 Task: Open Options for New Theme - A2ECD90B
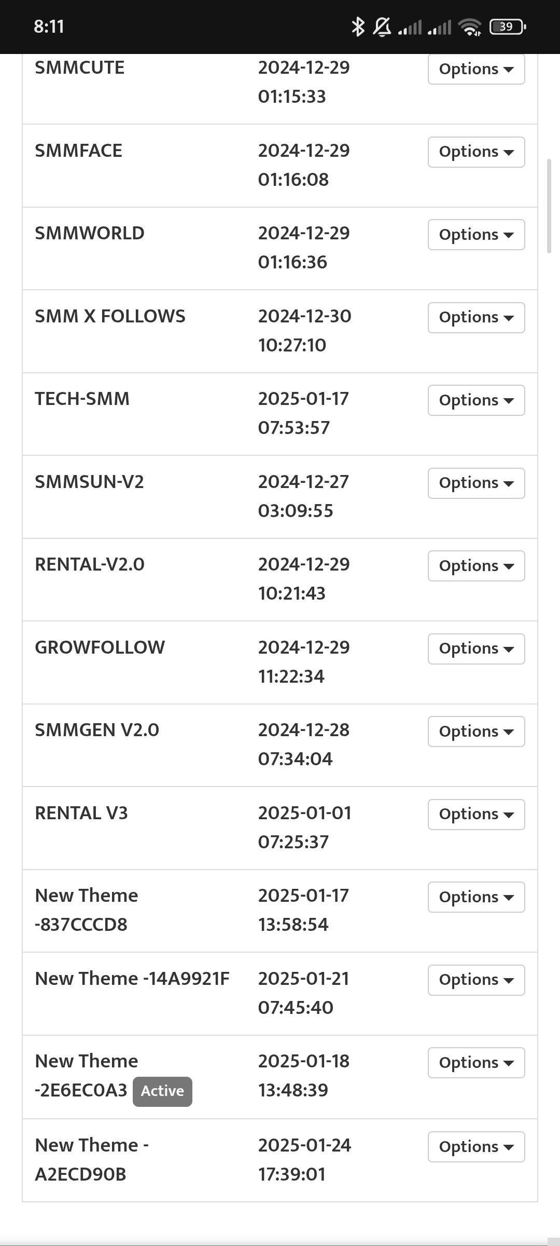coord(476,1147)
